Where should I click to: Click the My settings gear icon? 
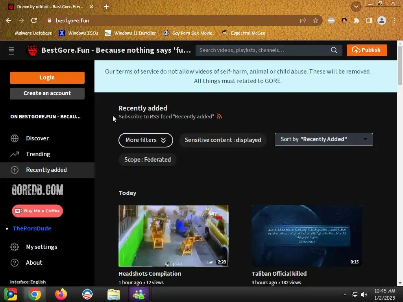(15, 247)
